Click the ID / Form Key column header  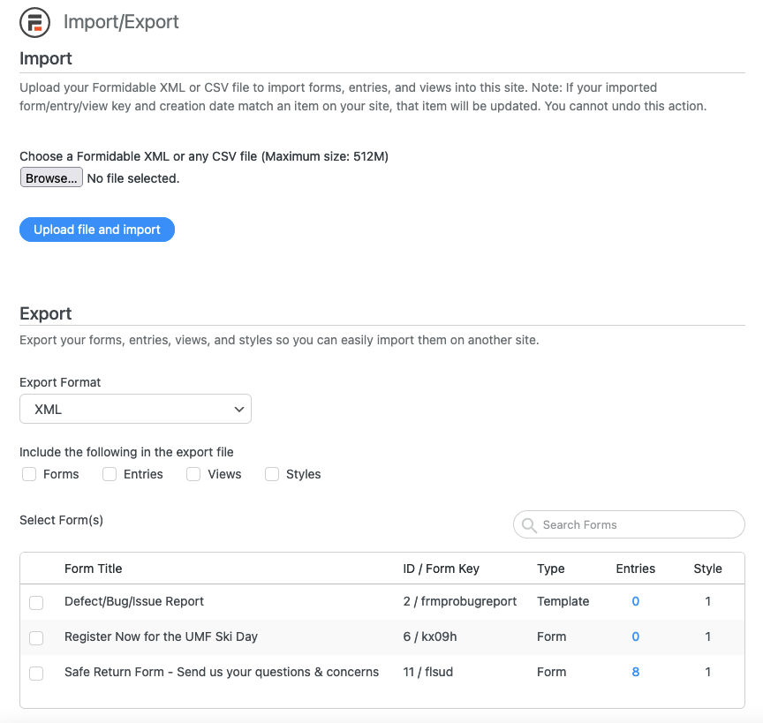(x=442, y=569)
